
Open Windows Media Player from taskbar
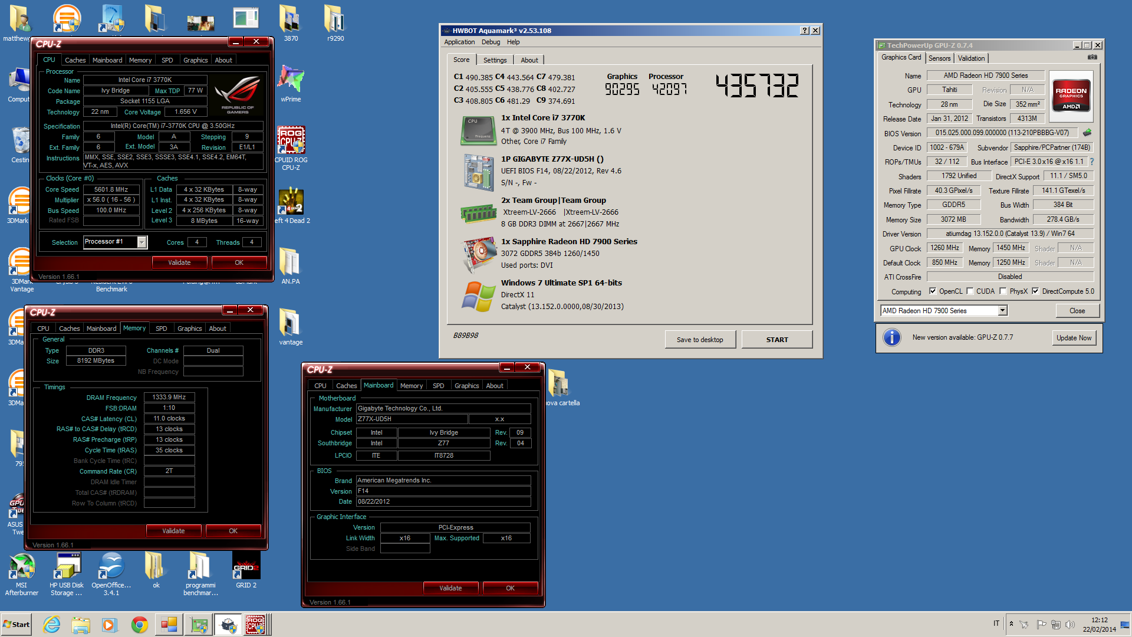coord(110,625)
